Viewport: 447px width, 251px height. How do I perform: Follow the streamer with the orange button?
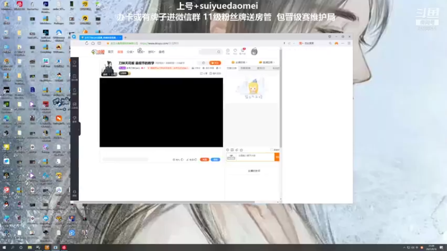pyautogui.click(x=215, y=63)
